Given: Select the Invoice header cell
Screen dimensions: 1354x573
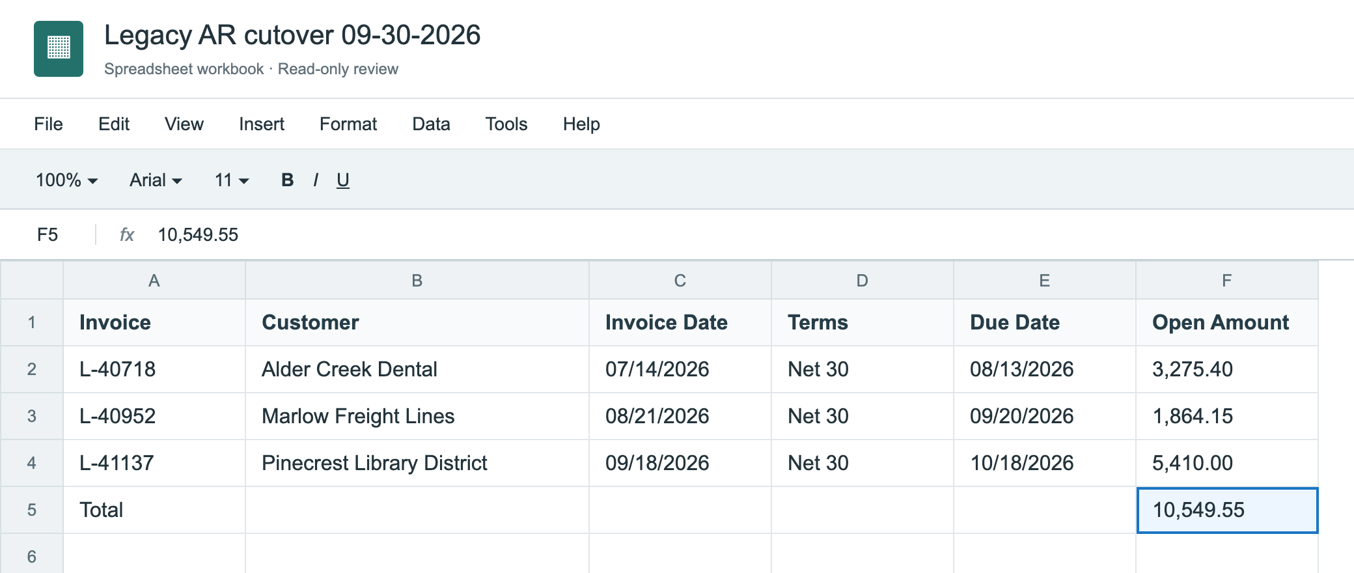Looking at the screenshot, I should [x=154, y=322].
